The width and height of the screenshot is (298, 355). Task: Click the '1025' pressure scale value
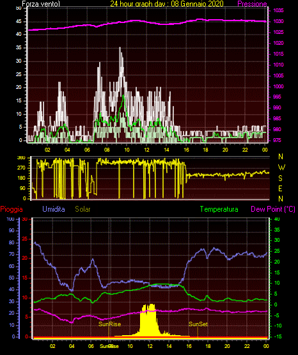click(278, 32)
